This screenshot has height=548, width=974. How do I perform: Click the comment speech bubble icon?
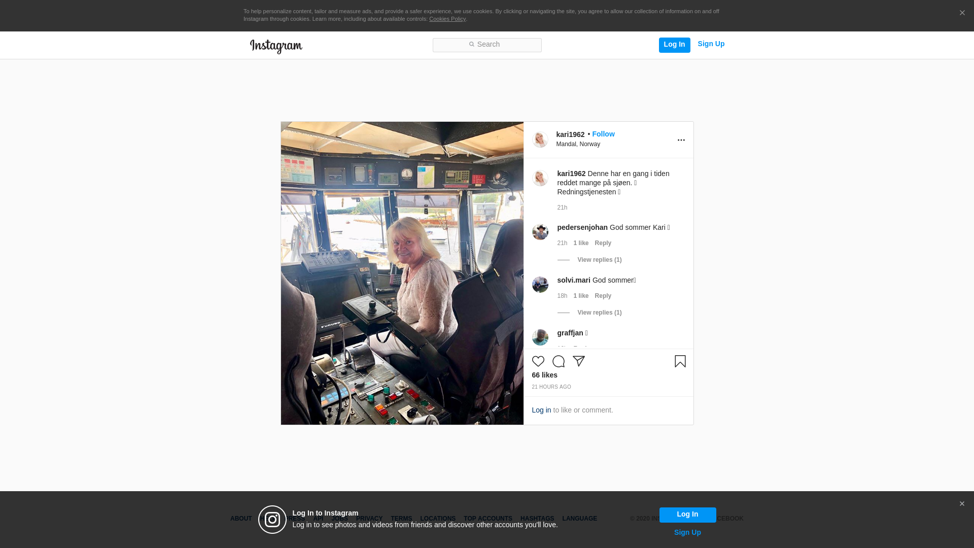click(558, 361)
